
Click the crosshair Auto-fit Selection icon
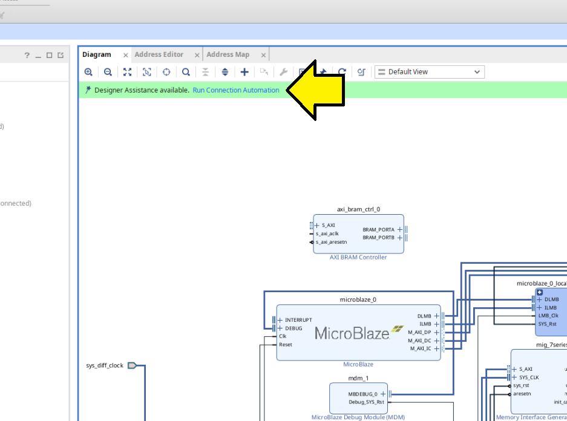pyautogui.click(x=166, y=72)
